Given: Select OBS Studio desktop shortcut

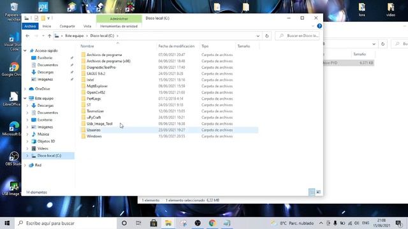Looking at the screenshot, I should click(13, 158).
